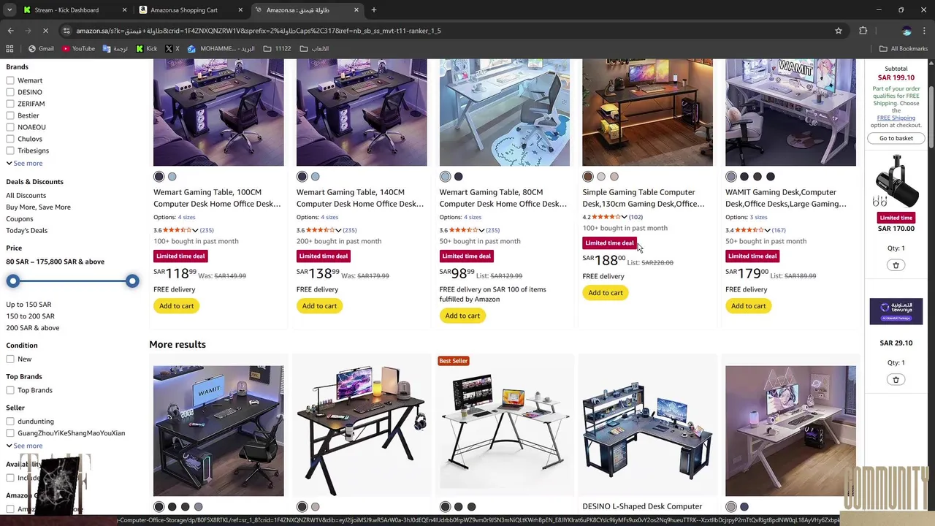
Task: Click the minimum price slider handle
Action: click(13, 281)
